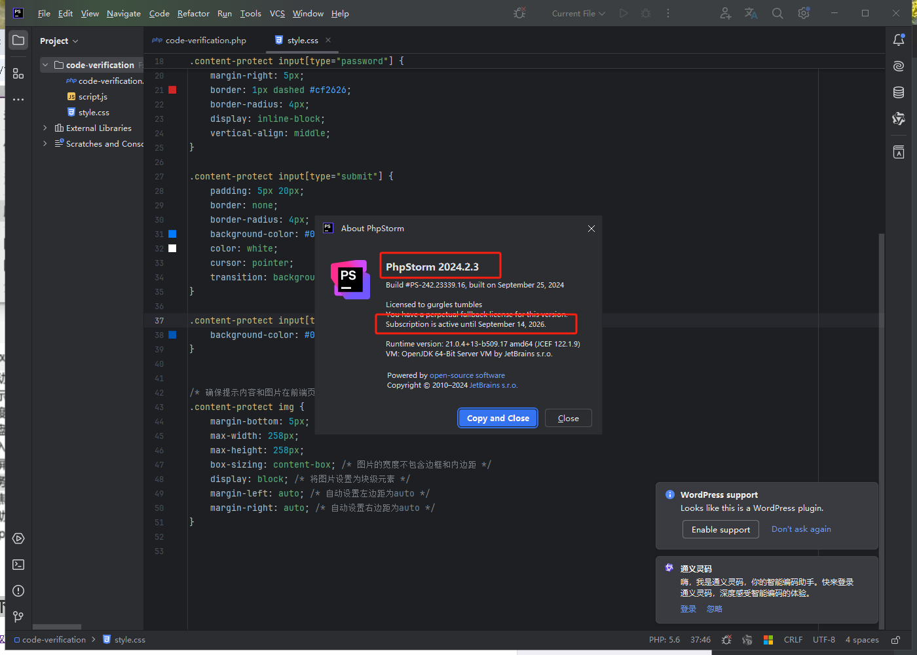Viewport: 917px width, 655px height.
Task: Open the open-source software link
Action: point(467,375)
